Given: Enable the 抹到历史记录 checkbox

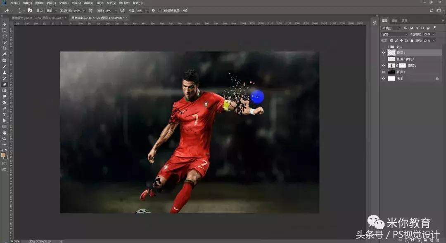Looking at the screenshot, I should point(160,10).
